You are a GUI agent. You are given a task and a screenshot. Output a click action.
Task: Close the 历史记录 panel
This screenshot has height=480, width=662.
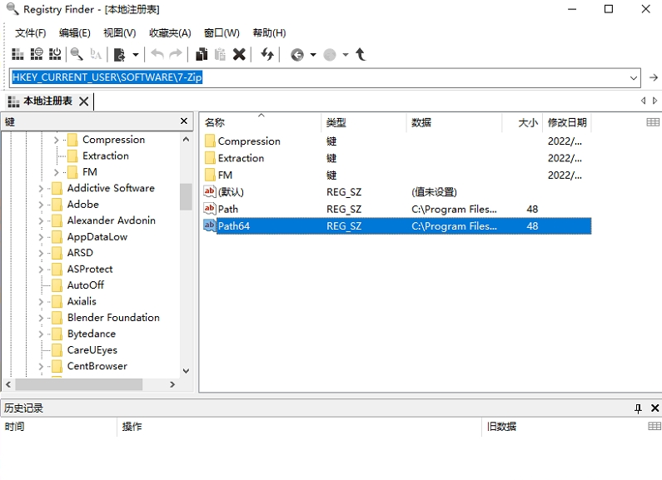[x=655, y=408]
